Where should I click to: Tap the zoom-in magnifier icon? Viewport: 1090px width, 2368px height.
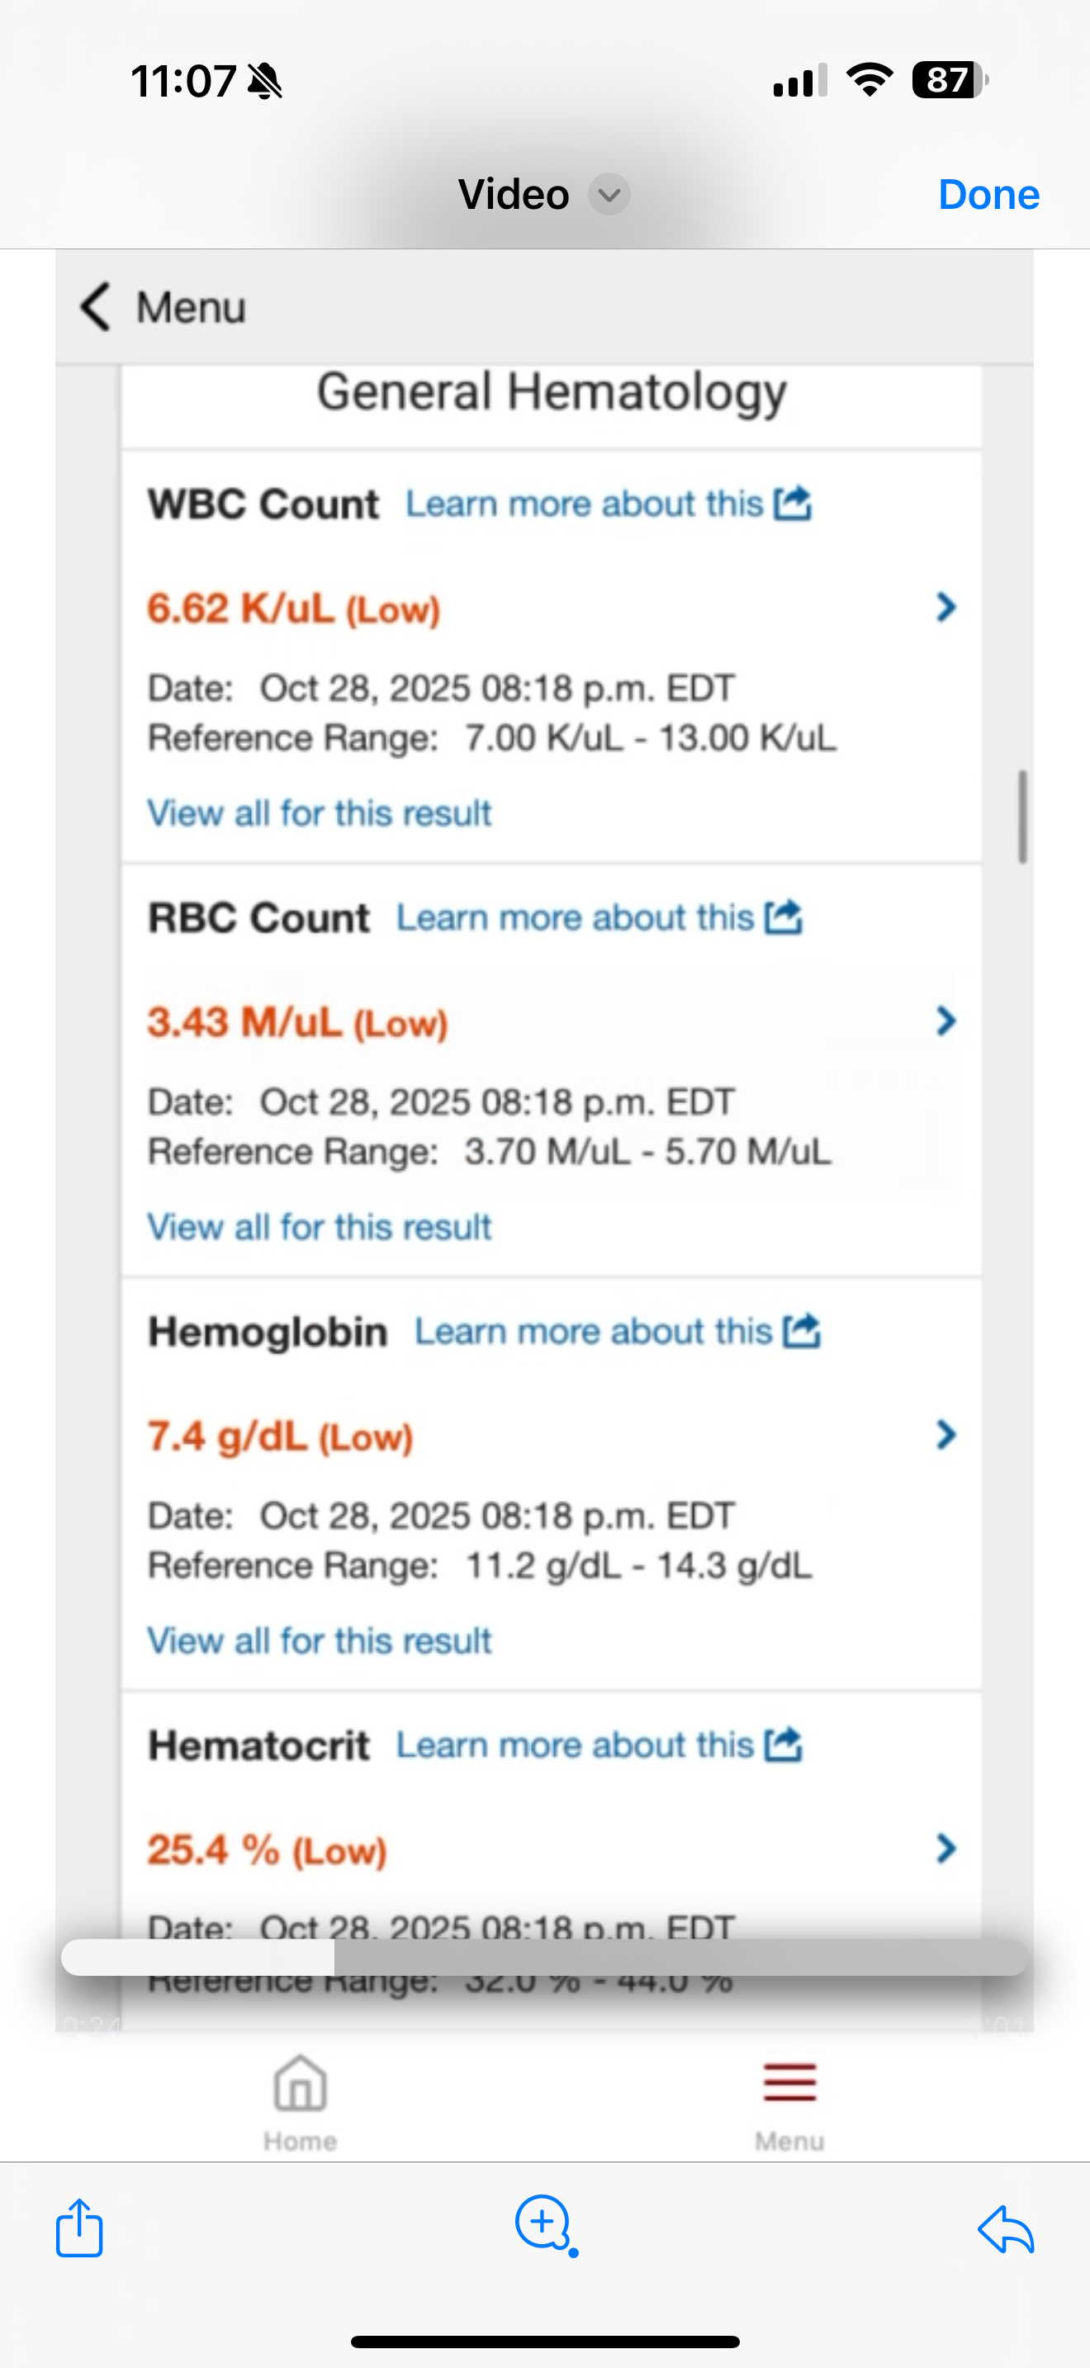coord(544,2224)
